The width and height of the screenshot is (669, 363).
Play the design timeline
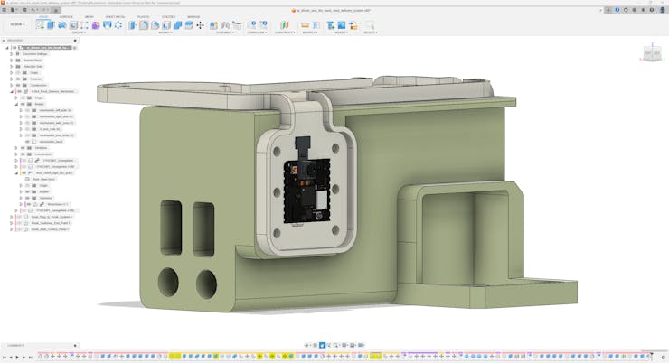tap(17, 357)
